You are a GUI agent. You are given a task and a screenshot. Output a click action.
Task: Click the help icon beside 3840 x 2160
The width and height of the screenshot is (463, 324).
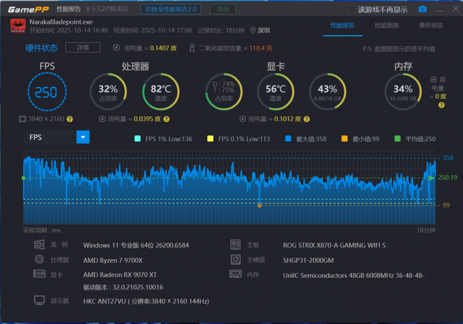(69, 119)
